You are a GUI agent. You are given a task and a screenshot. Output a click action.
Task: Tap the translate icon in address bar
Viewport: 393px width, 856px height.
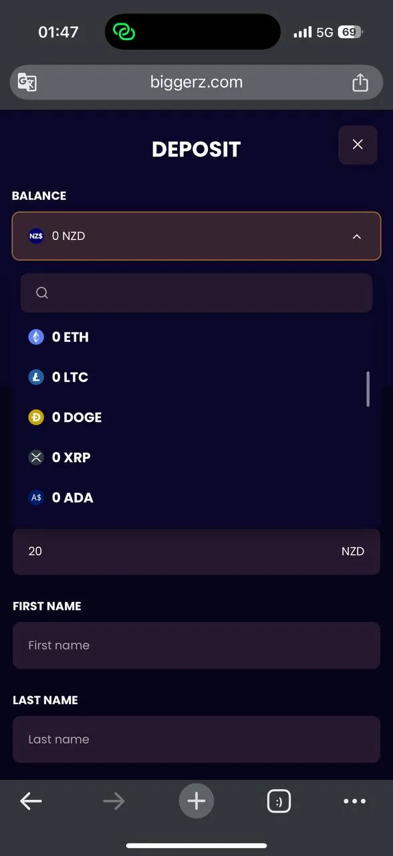coord(27,82)
